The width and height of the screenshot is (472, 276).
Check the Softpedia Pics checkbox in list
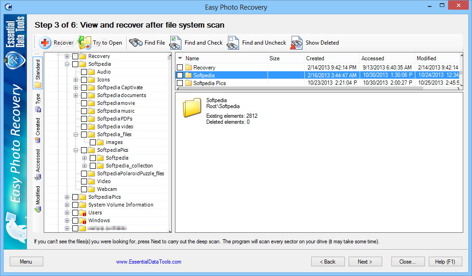click(x=180, y=83)
